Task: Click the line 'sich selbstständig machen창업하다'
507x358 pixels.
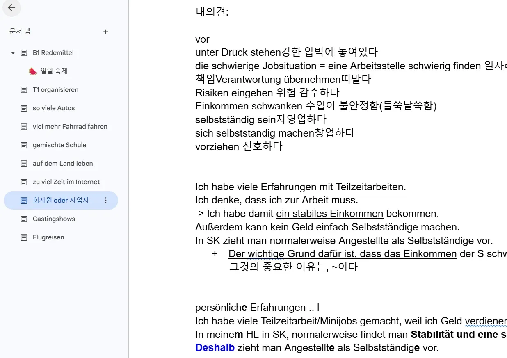Action: point(275,133)
